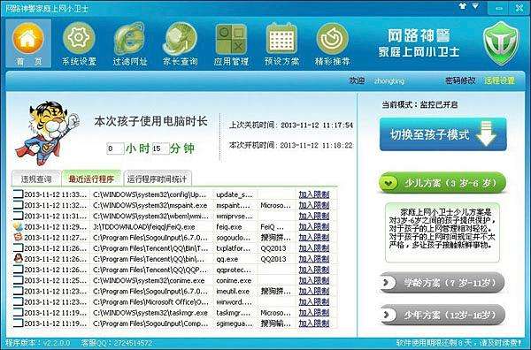
Task: Open the 首页 home icon
Action: pos(28,38)
